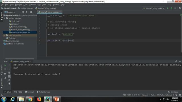182x102 pixels.
Task: Stop the running process in top toolbar
Action: point(175,8)
